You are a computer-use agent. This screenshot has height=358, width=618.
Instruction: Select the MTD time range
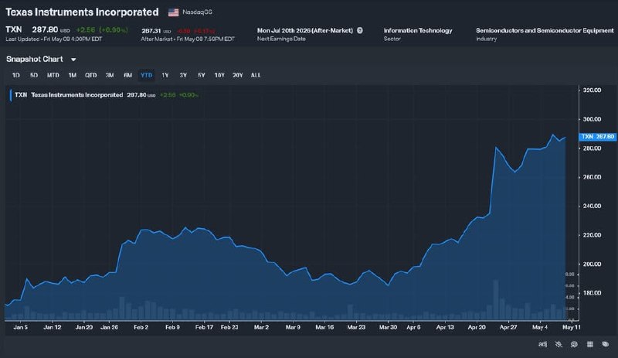[53, 75]
